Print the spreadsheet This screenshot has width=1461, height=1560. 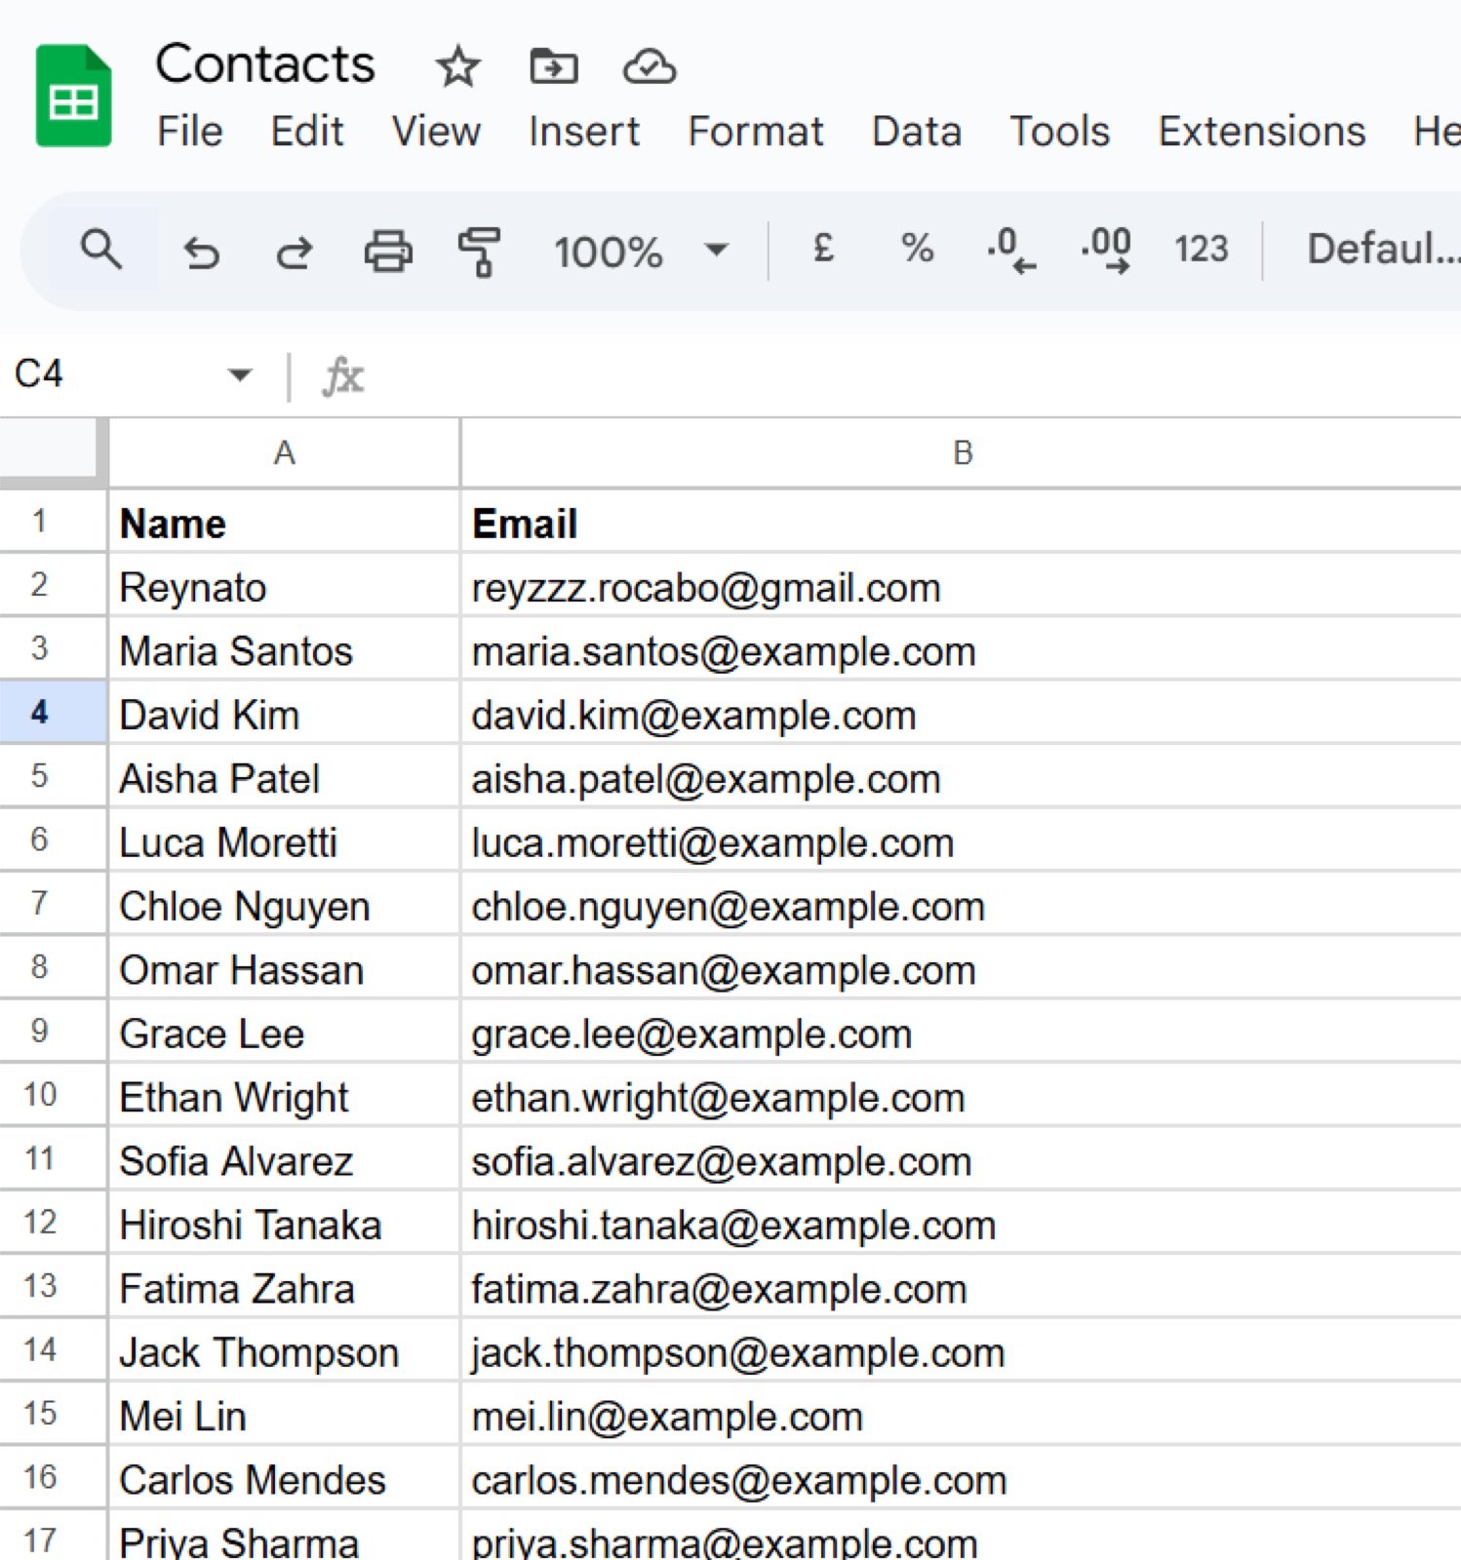(x=388, y=251)
